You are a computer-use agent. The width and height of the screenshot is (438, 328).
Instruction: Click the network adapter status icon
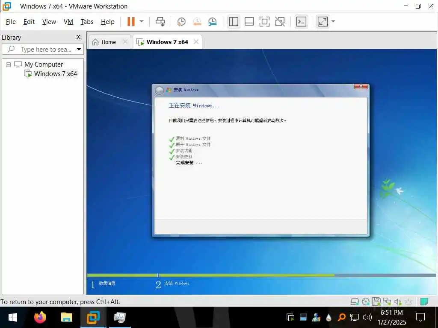pyautogui.click(x=387, y=302)
